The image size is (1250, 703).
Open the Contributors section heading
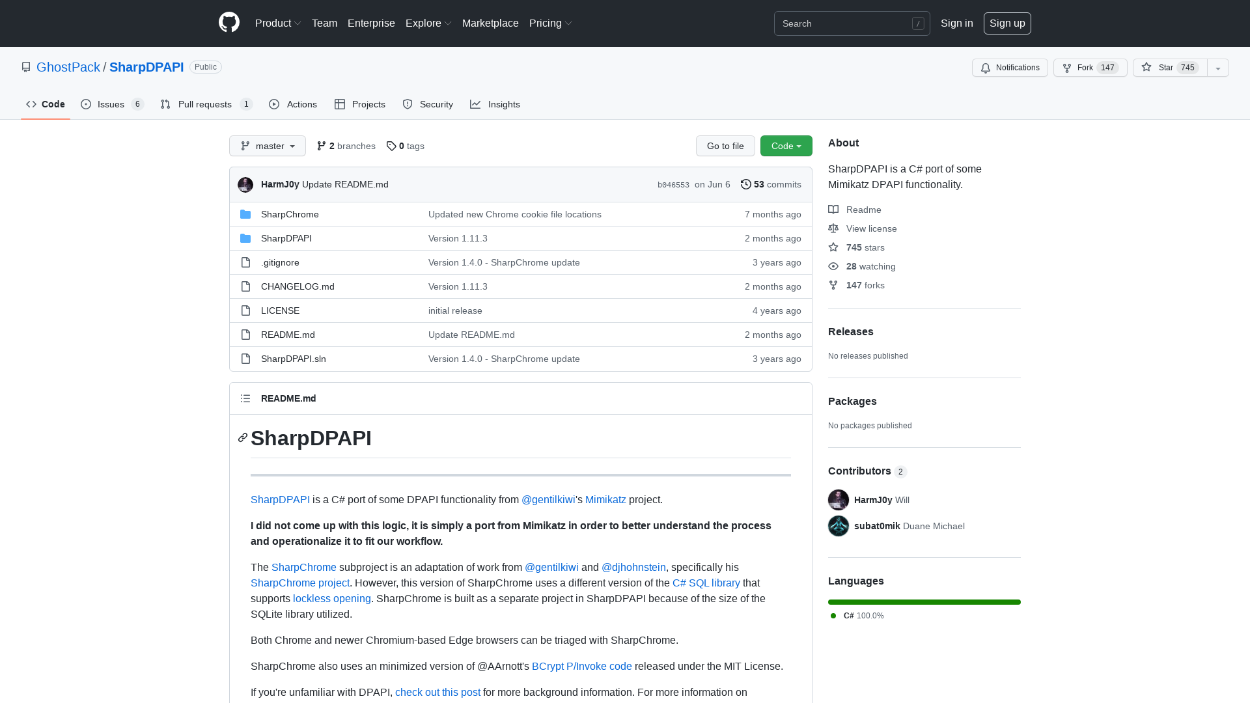867,471
